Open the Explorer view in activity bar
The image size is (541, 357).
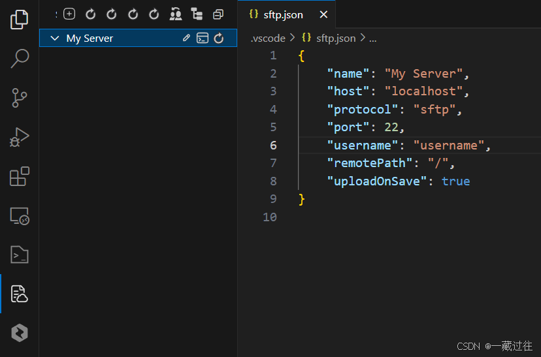point(20,20)
